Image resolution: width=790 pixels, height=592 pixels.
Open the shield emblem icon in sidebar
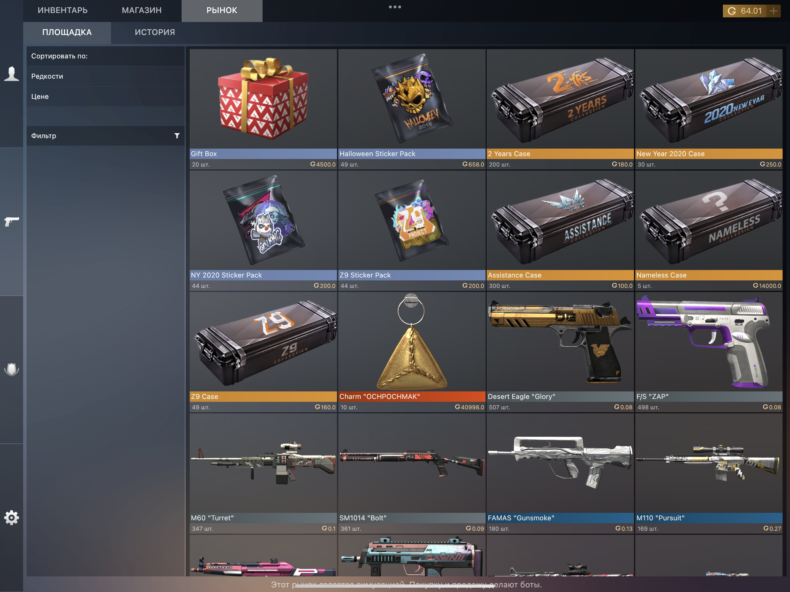(12, 369)
